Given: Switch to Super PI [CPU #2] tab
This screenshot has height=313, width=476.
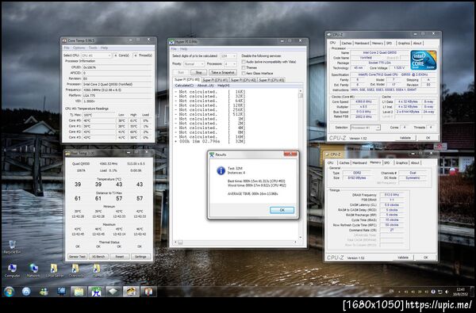Looking at the screenshot, I should 244,80.
